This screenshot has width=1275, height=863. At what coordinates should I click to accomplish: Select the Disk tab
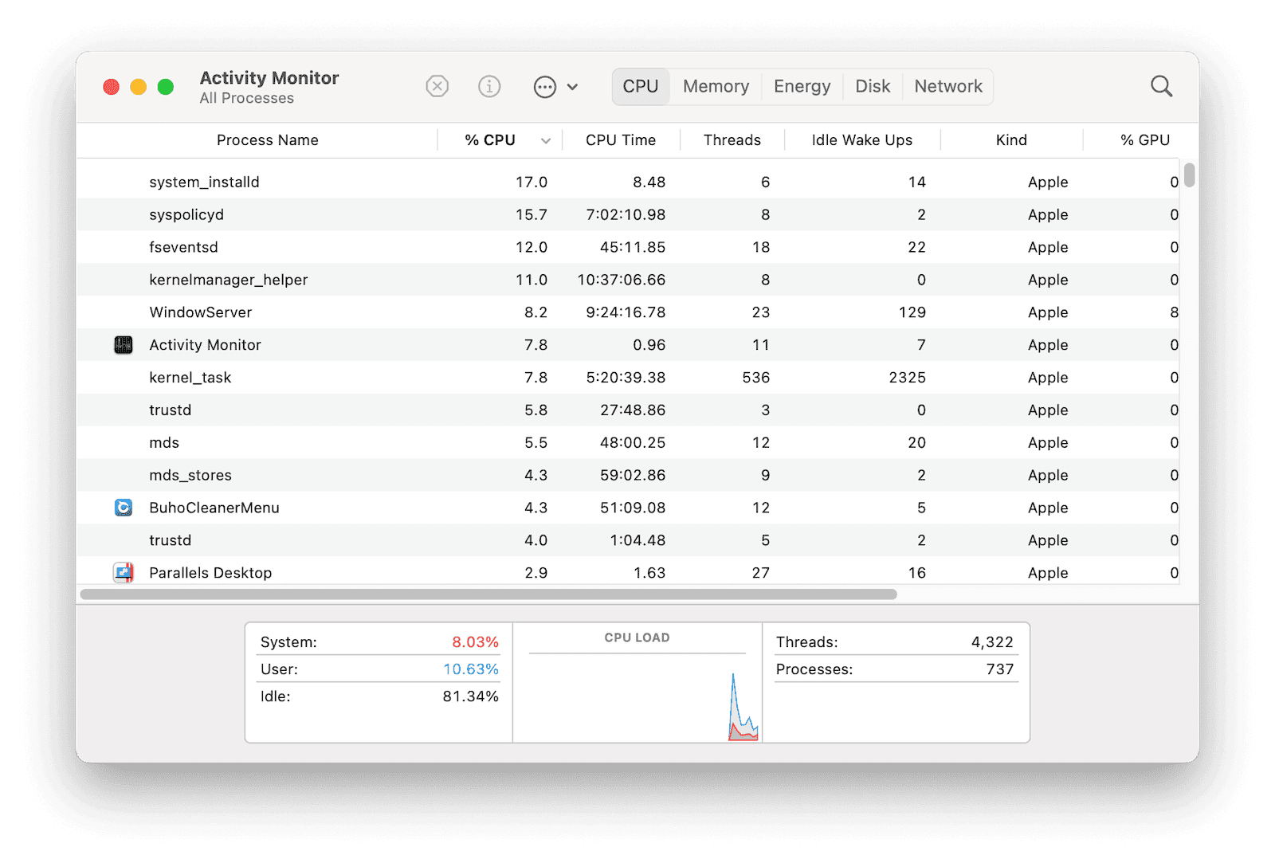point(873,86)
